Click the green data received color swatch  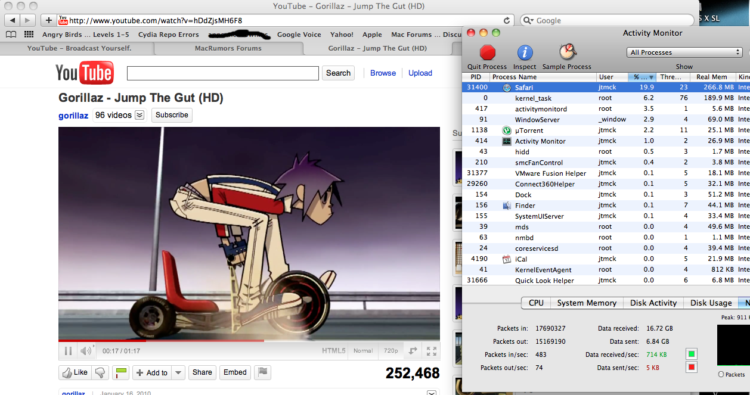(692, 354)
